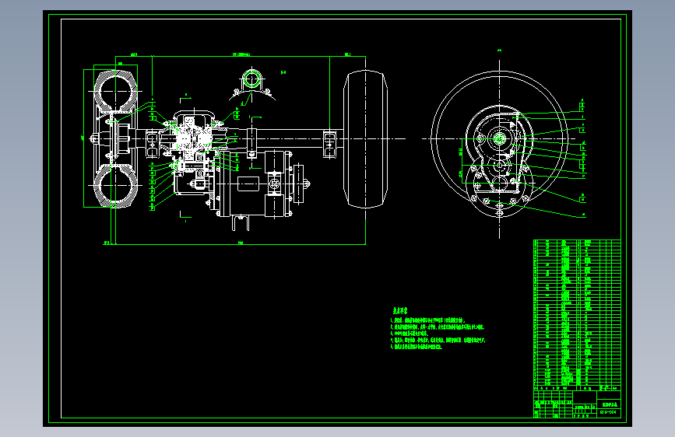
Task: Click the technical requirements notes block
Action: (x=438, y=328)
